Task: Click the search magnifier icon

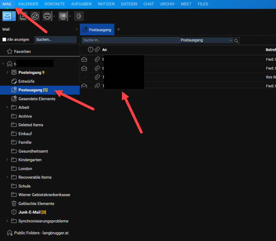Action: coord(236,40)
